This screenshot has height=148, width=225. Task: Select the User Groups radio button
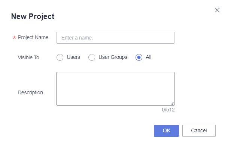92,57
